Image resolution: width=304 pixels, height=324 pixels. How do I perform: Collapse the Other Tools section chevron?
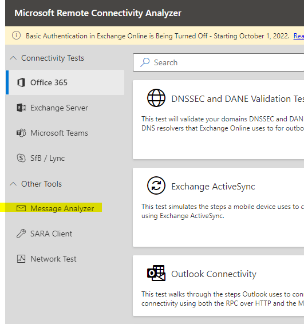13,184
